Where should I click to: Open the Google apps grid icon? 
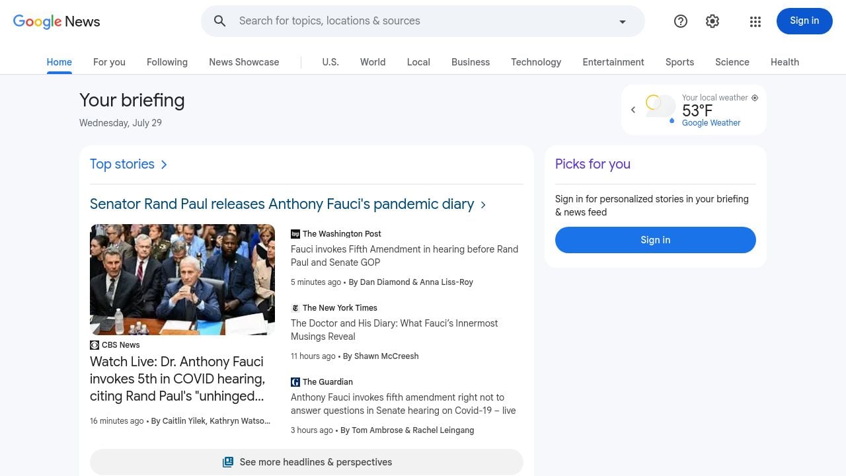[x=755, y=22]
